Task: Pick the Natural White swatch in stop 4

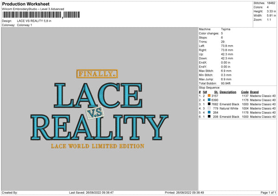Action: point(209,108)
